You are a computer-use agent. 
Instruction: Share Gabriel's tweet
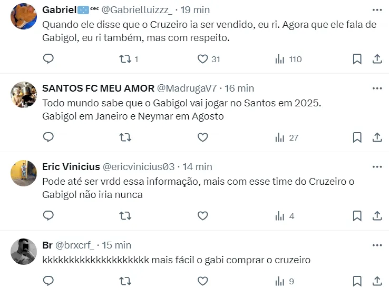(377, 59)
